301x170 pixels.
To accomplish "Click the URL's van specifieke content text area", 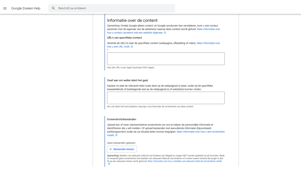I will coord(166,59).
